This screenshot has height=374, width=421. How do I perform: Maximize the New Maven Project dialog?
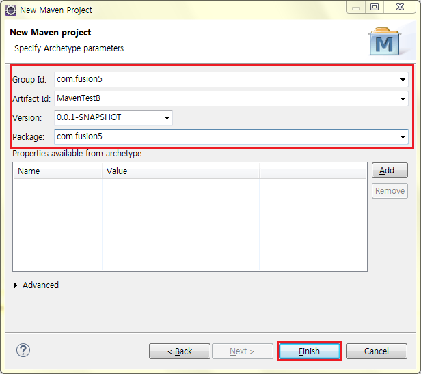pyautogui.click(x=375, y=7)
